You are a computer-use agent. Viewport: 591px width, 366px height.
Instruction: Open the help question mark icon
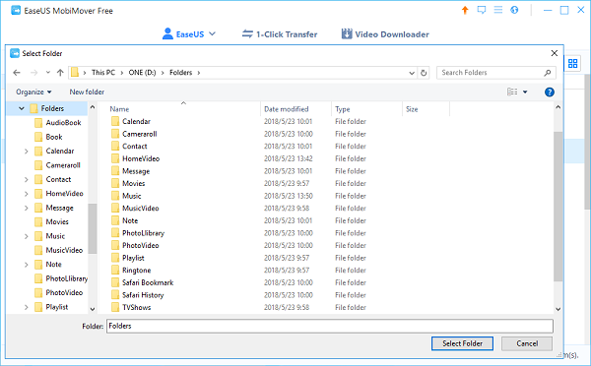(550, 91)
